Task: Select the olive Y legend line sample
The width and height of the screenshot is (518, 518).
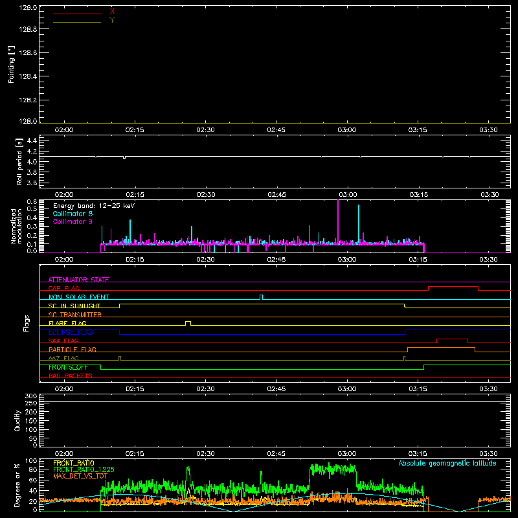Action: click(x=77, y=22)
